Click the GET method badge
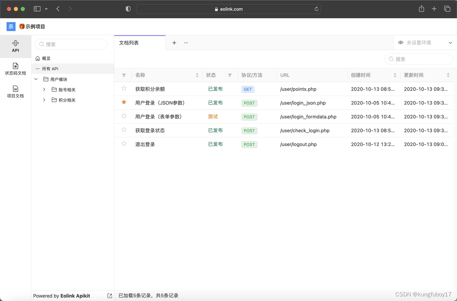The width and height of the screenshot is (457, 301). [248, 89]
